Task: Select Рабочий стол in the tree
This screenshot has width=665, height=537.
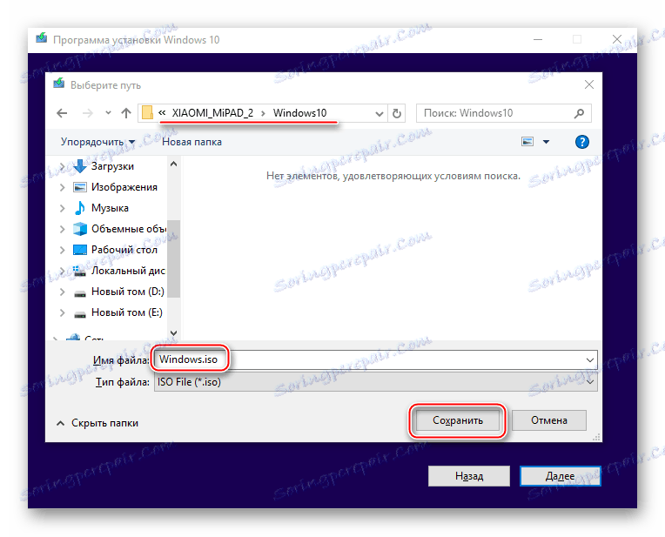Action: click(124, 250)
